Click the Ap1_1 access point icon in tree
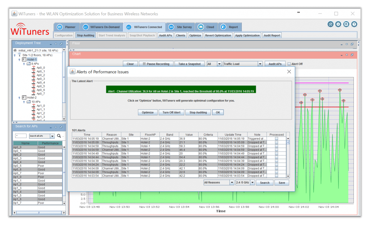Image resolution: width=370 pixels, height=225 pixels. (33, 109)
